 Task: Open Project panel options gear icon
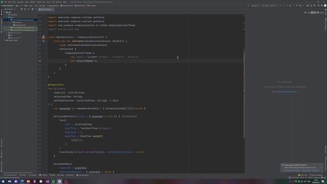33,9
